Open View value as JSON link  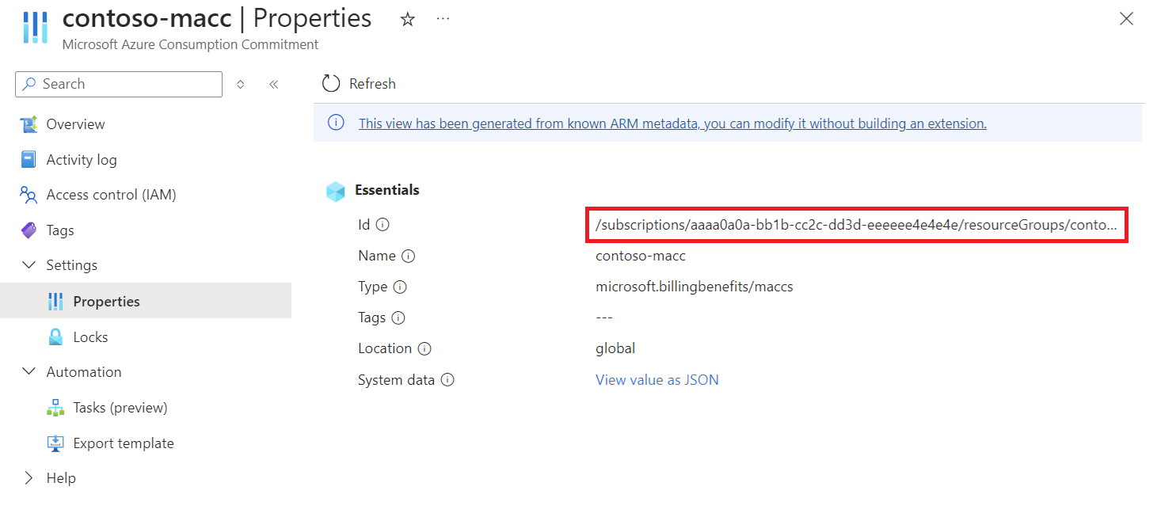(x=657, y=380)
